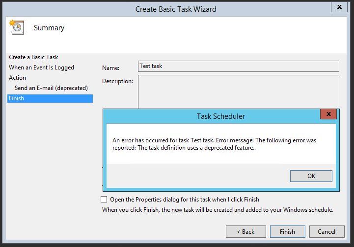The height and width of the screenshot is (247, 354).
Task: Click the Create Basic Task Wizard title bar
Action: point(176,9)
